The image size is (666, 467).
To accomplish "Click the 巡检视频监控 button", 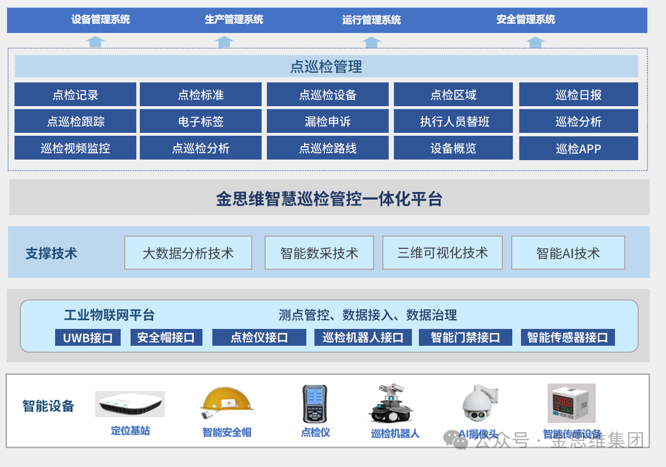I will [75, 148].
